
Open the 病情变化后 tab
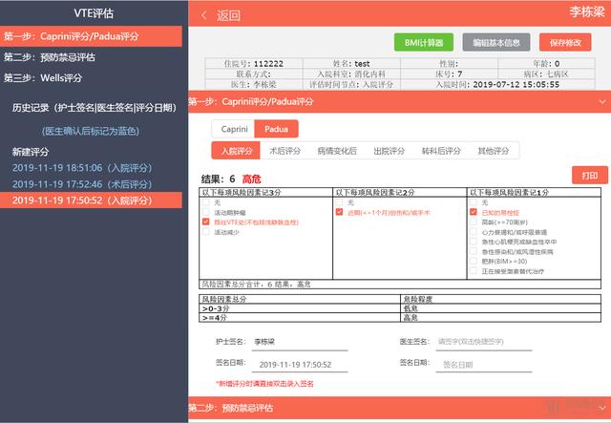point(336,151)
